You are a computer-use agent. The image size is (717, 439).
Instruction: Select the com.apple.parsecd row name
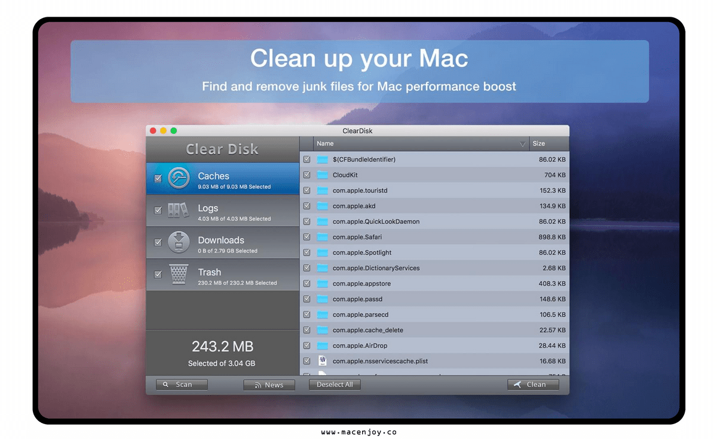(x=361, y=315)
